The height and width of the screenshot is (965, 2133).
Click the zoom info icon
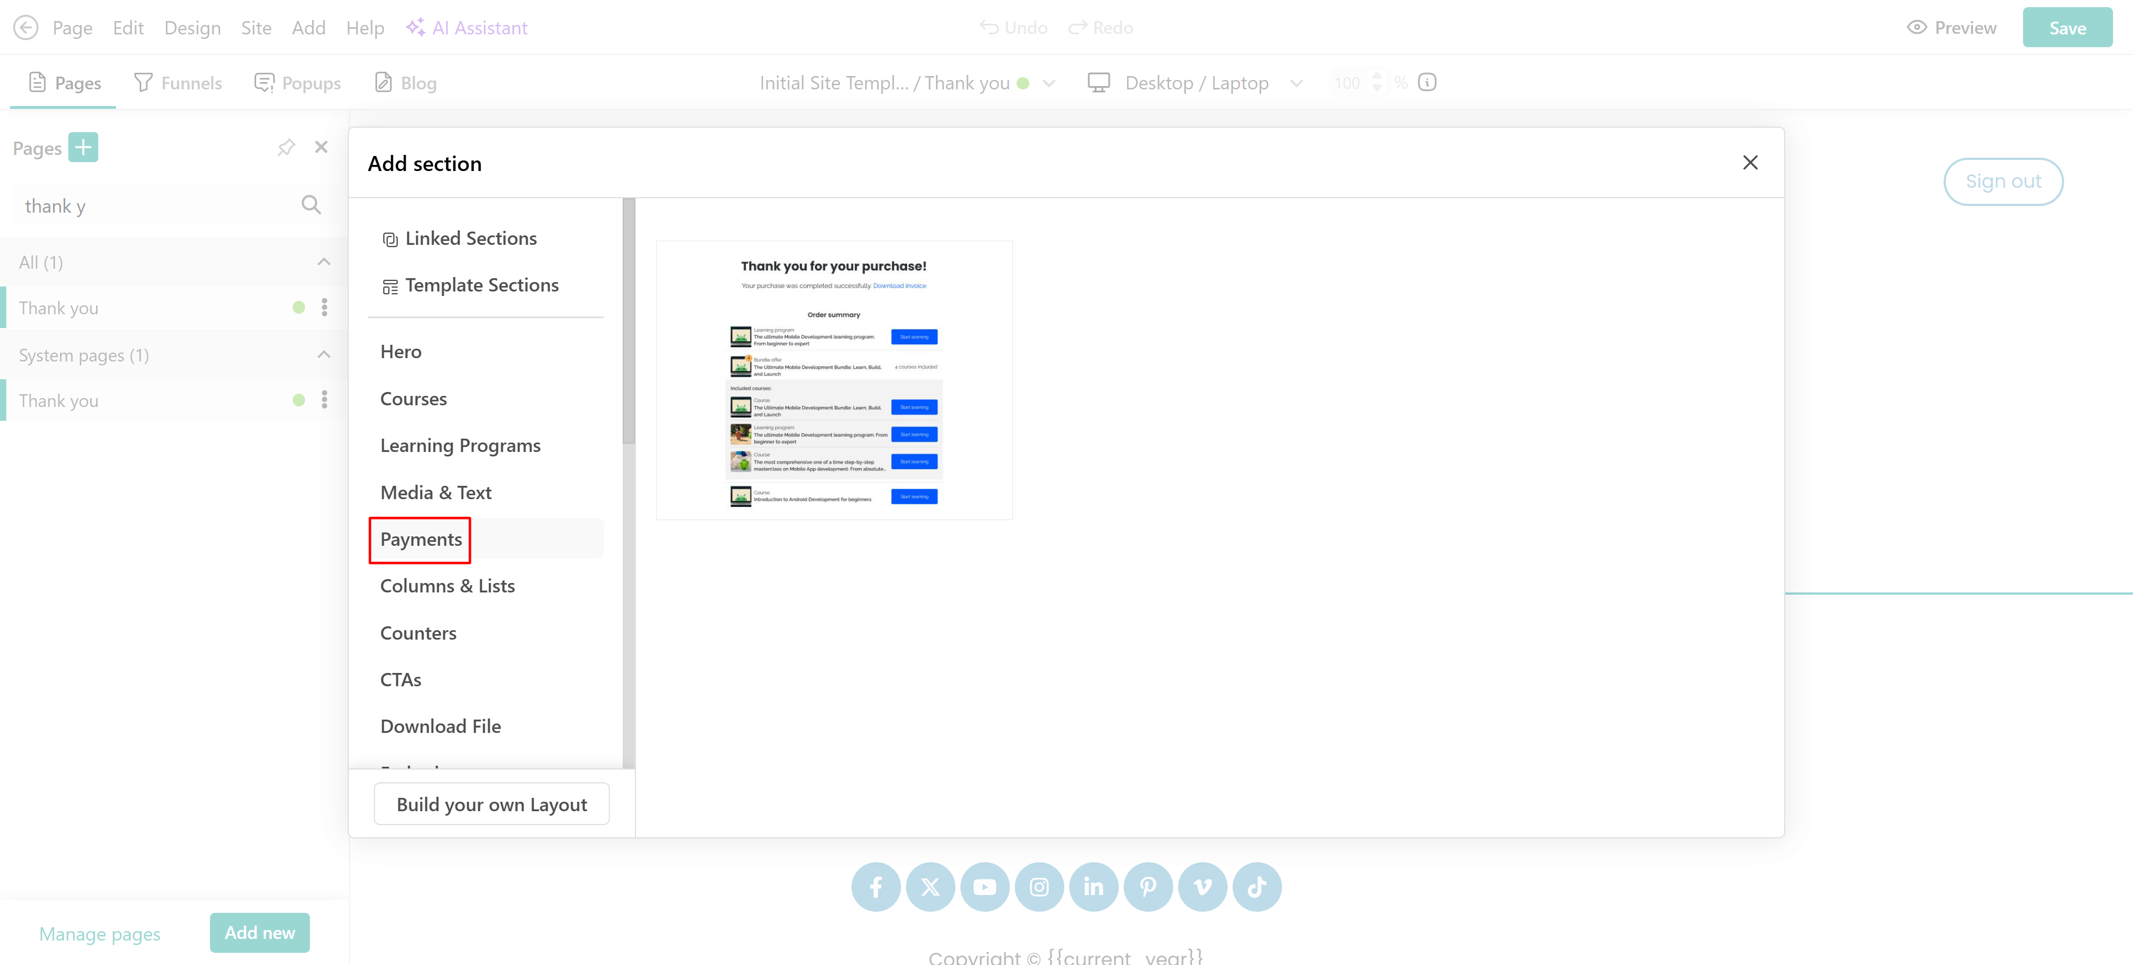tap(1426, 82)
